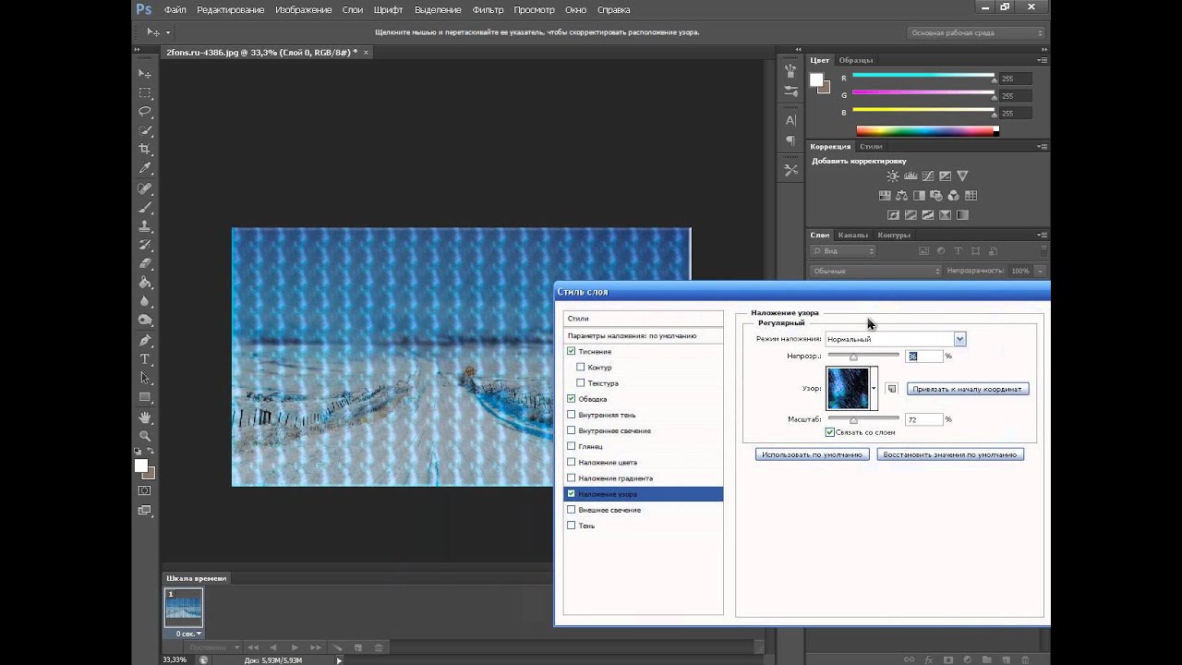Add a Brightness/Contrast adjustment

coord(892,175)
